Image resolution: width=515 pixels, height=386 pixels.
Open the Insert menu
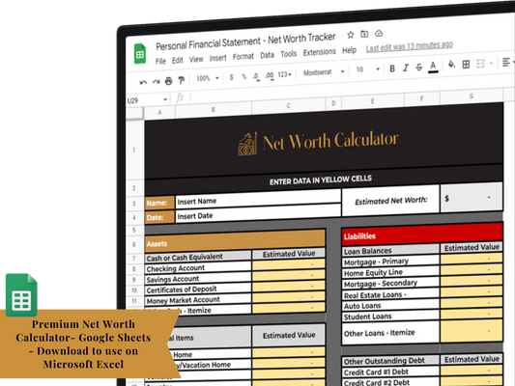click(x=218, y=58)
